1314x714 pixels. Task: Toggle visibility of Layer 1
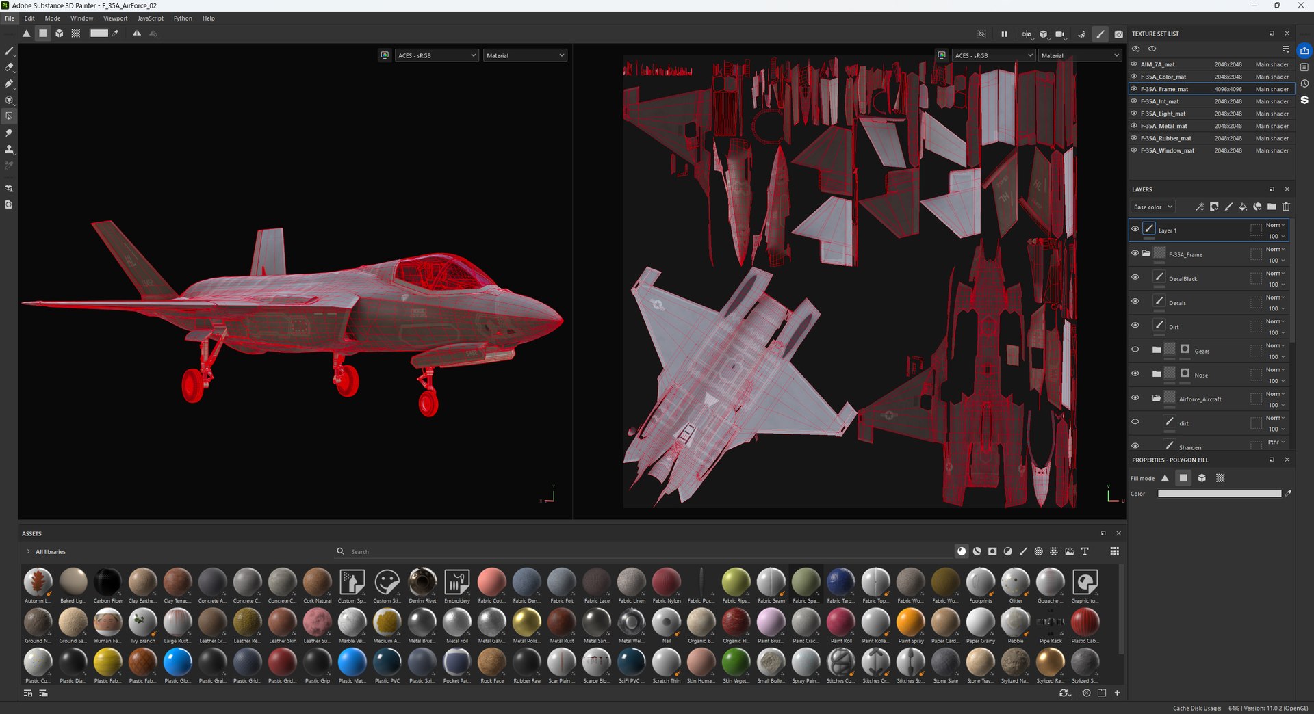click(x=1135, y=230)
